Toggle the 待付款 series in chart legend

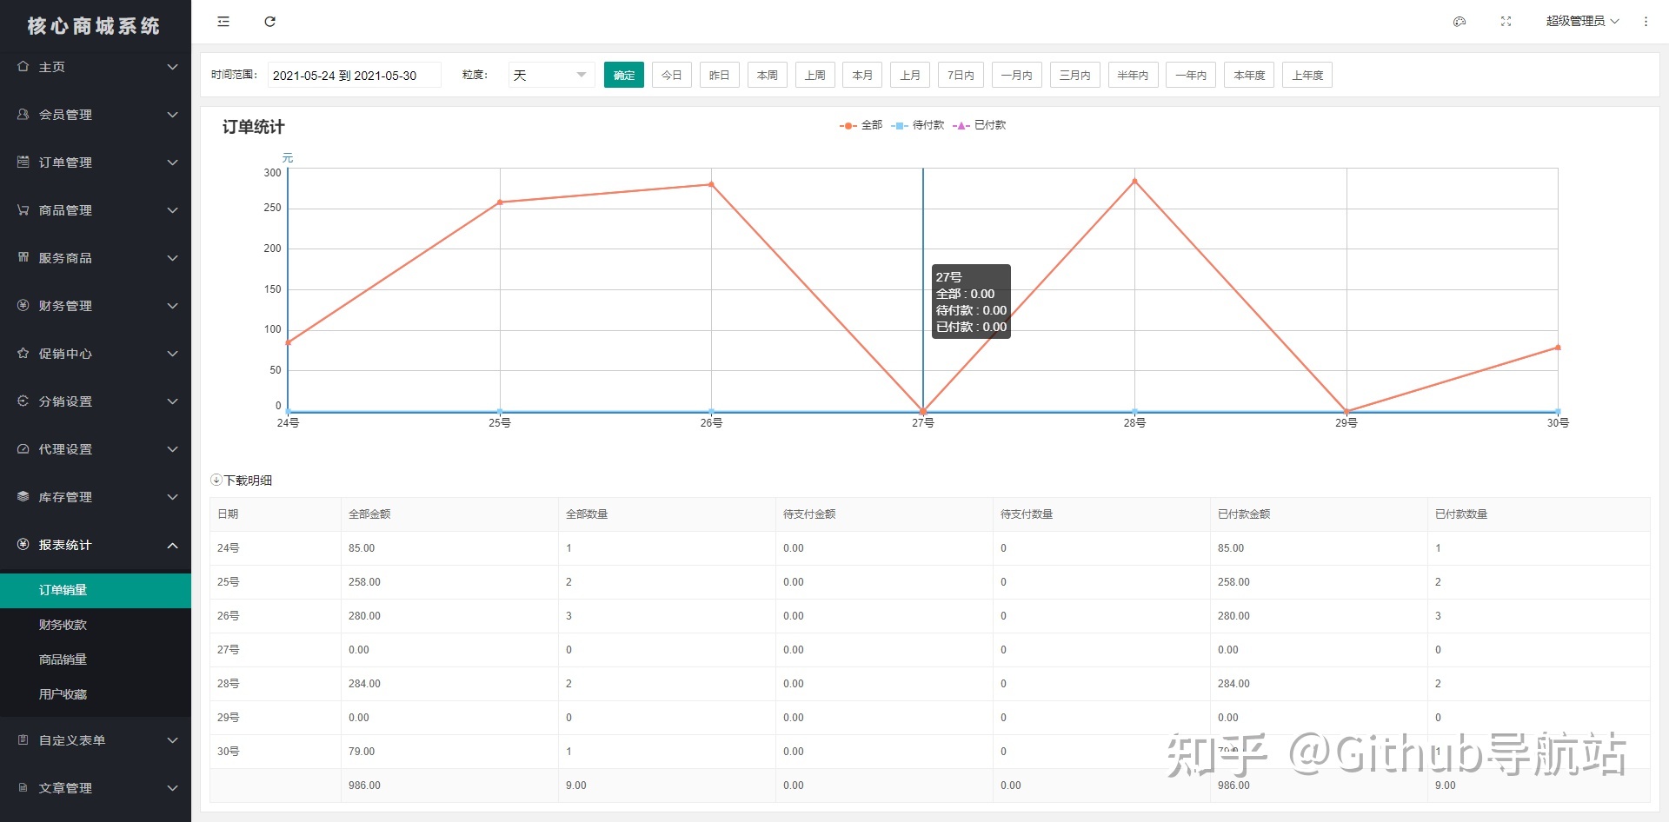coord(918,125)
